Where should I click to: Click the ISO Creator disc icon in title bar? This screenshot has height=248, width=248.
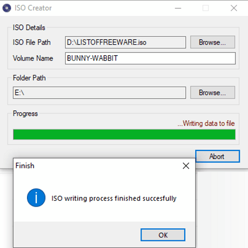(7, 8)
